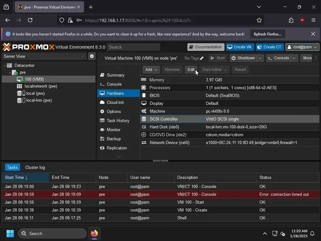Expand the Console options arrow

pyautogui.click(x=294, y=58)
